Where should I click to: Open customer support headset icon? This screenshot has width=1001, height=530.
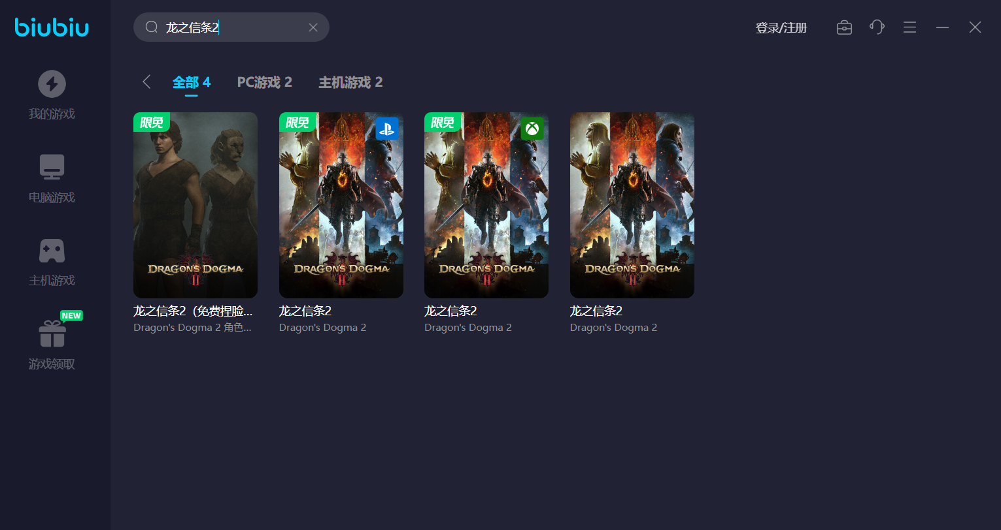pyautogui.click(x=877, y=27)
